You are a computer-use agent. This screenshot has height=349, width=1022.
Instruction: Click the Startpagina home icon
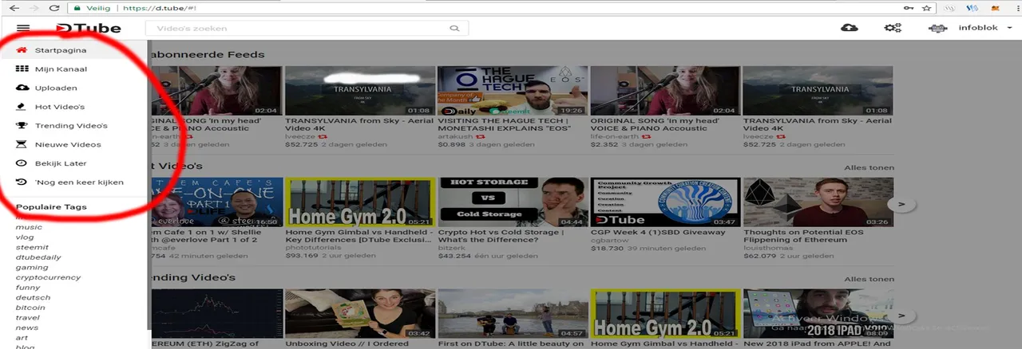point(22,50)
